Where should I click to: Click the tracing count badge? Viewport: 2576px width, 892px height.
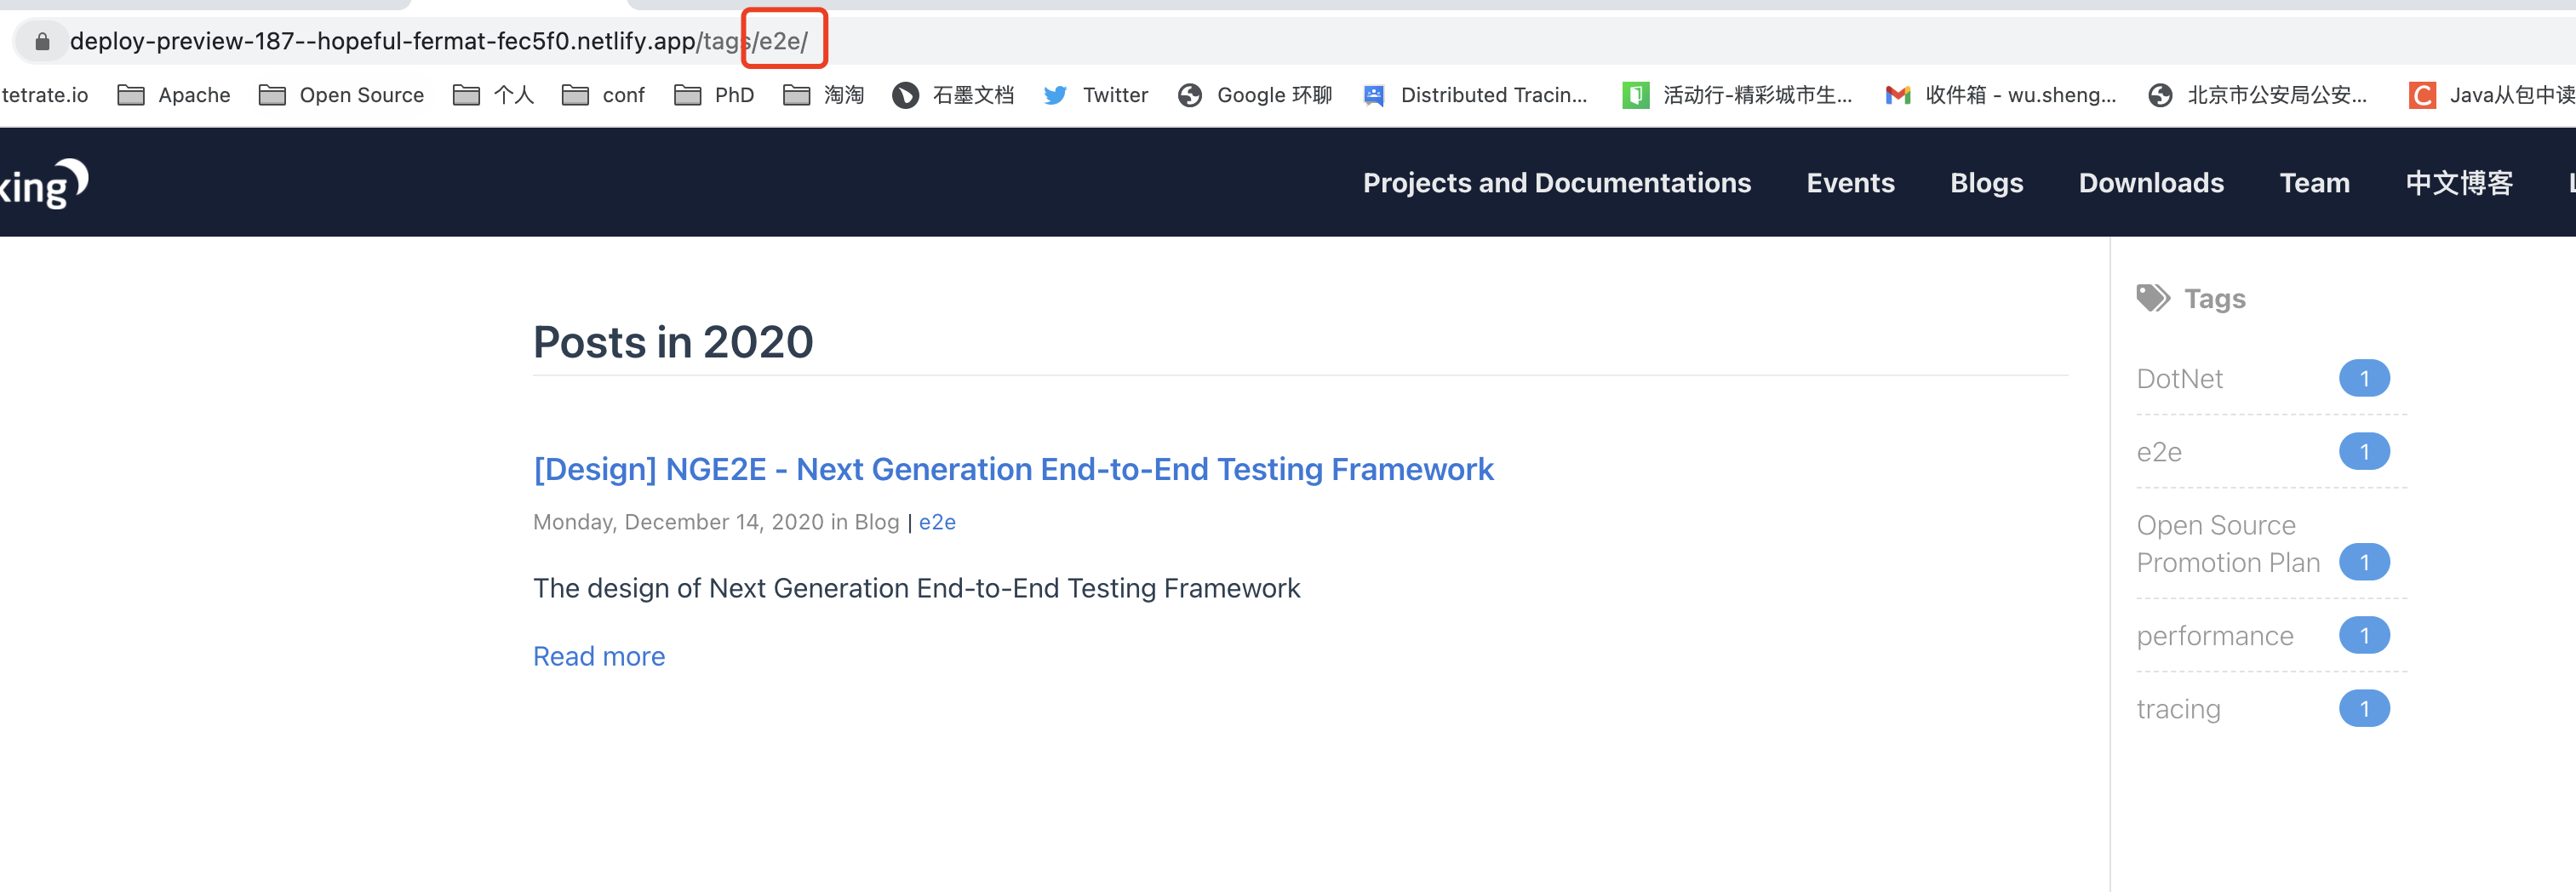pyautogui.click(x=2364, y=709)
